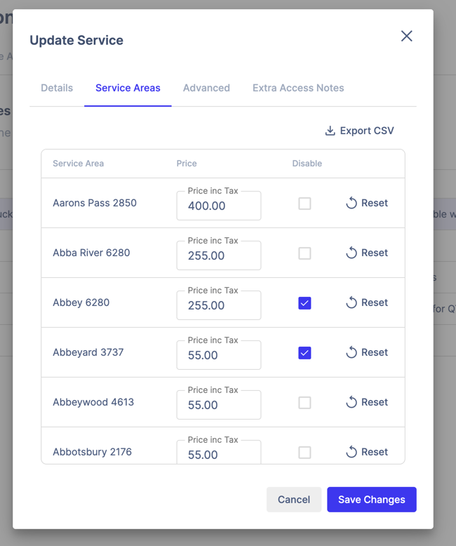Switch to the Details tab
456x546 pixels.
coord(57,88)
